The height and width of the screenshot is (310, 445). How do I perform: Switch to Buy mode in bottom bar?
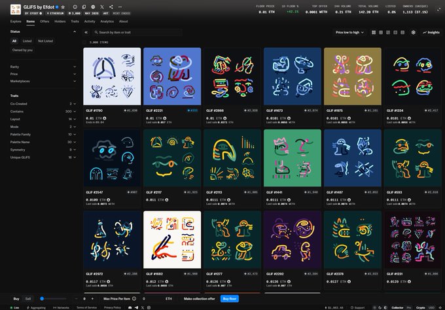click(16, 299)
